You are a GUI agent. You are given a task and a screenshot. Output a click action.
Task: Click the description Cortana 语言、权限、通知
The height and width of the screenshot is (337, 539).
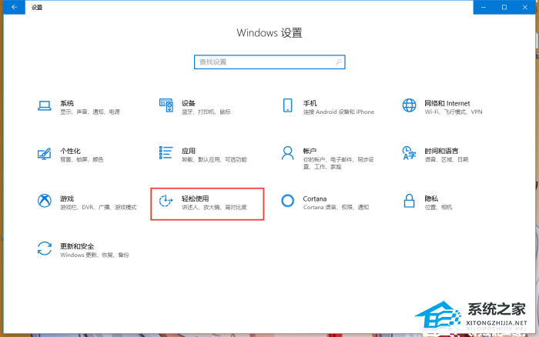click(336, 207)
